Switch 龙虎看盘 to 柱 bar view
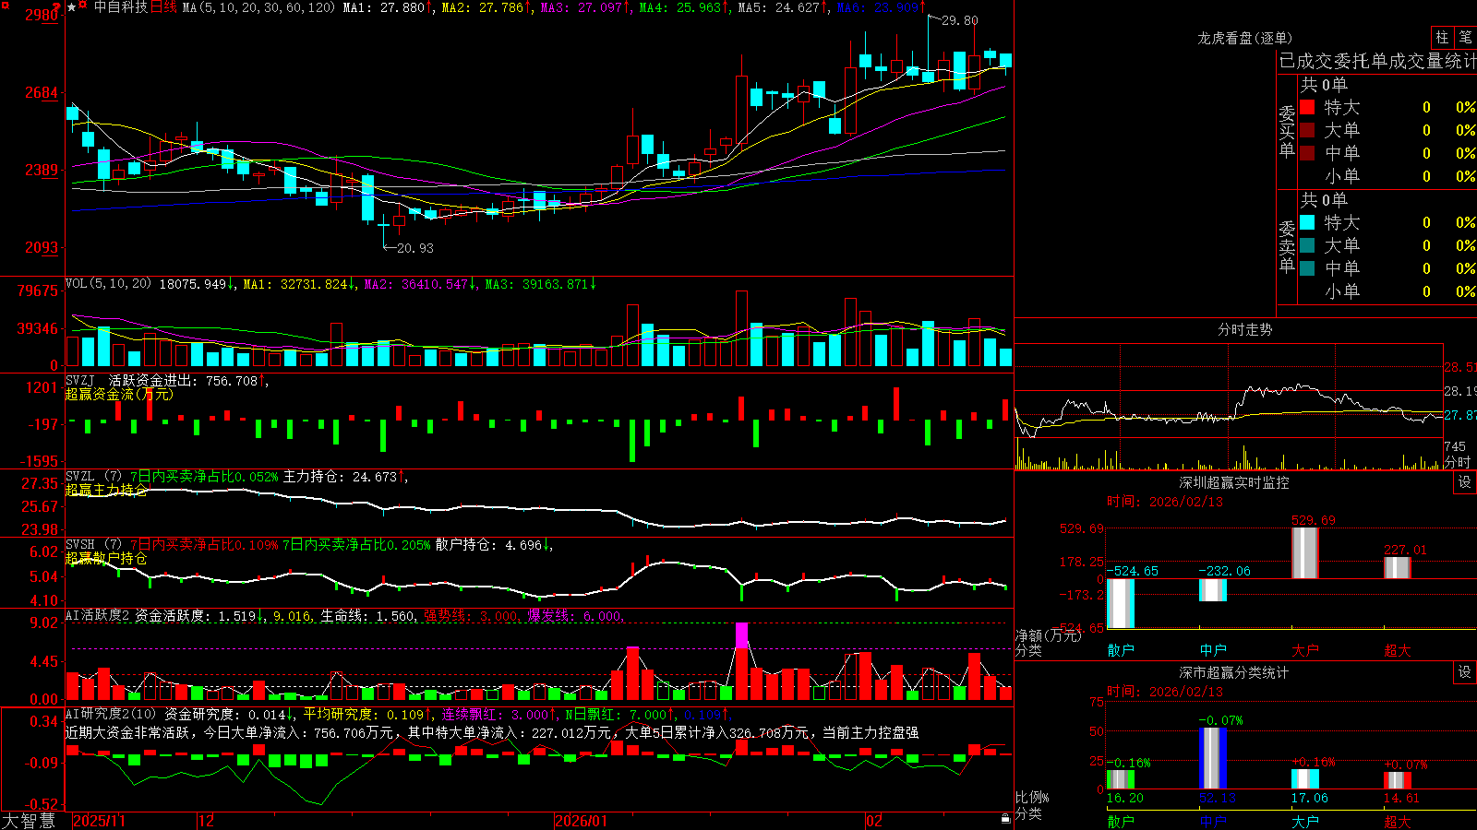Screen dimensions: 1477x830 [1442, 37]
